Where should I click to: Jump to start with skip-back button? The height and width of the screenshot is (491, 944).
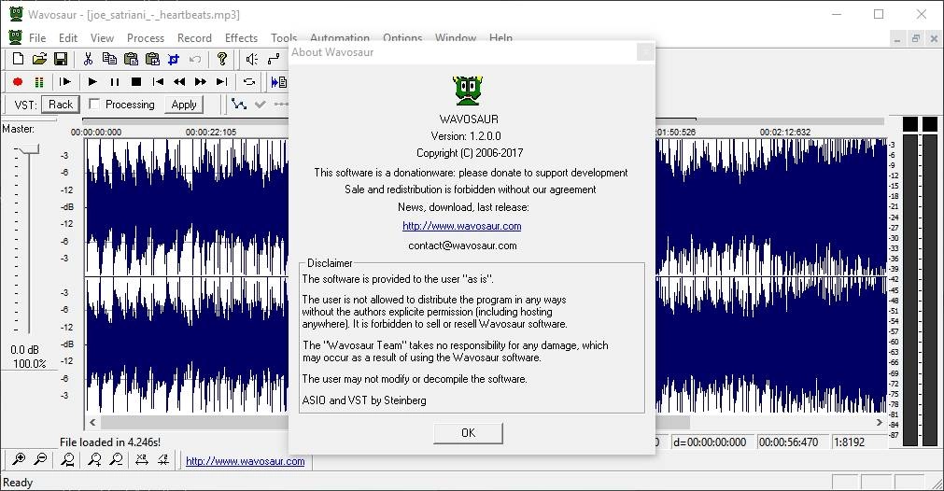[158, 81]
